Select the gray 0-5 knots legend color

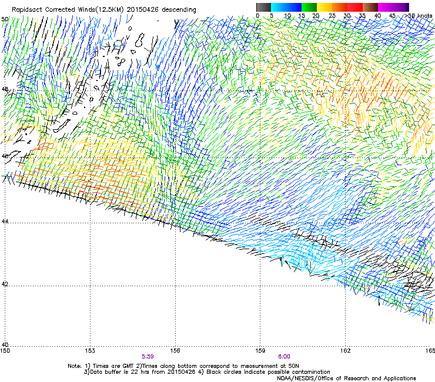point(263,7)
